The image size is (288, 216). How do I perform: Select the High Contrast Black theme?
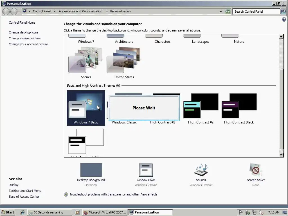pos(239,108)
